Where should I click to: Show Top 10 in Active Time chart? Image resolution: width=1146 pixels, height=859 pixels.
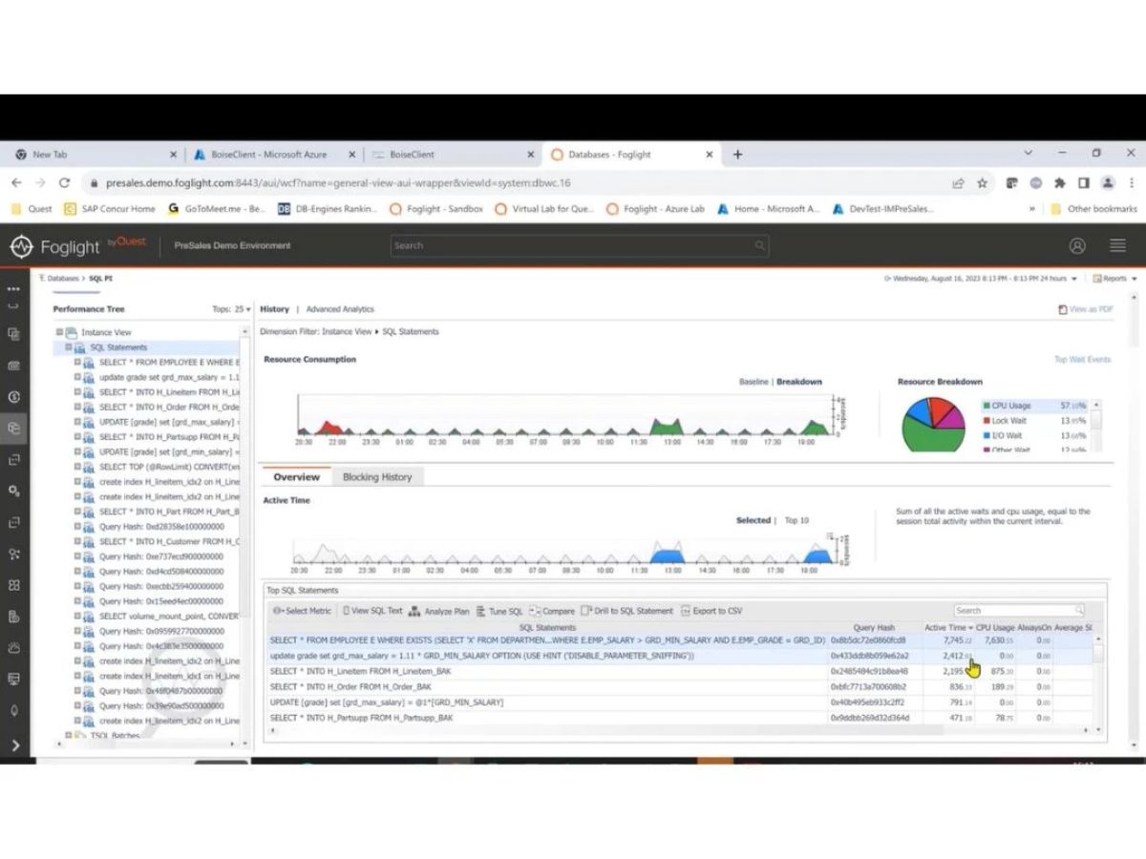(x=796, y=520)
